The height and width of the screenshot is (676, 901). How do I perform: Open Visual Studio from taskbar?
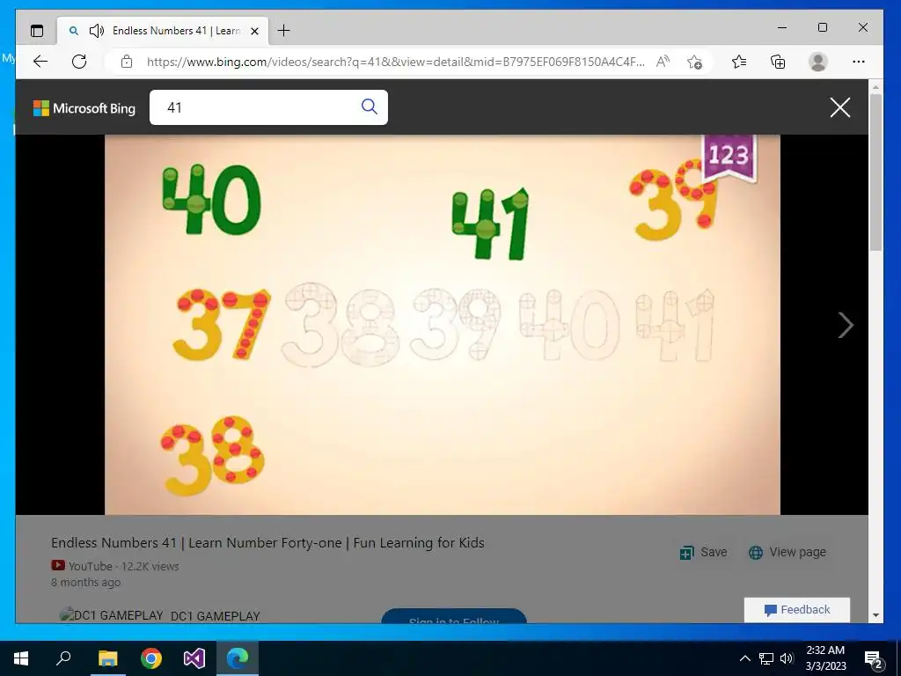coord(194,658)
